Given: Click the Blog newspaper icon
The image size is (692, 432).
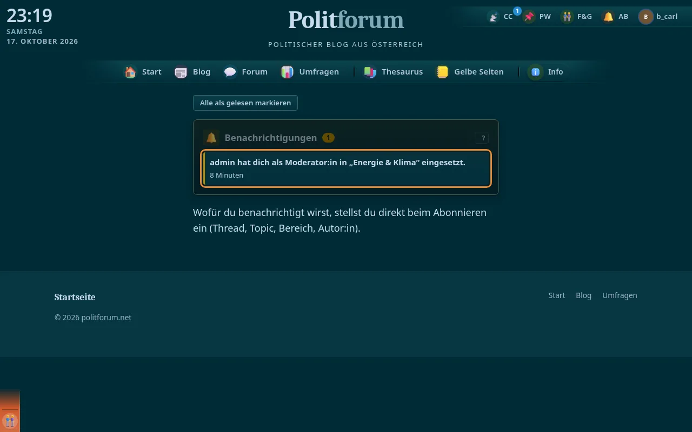Looking at the screenshot, I should click(x=181, y=72).
